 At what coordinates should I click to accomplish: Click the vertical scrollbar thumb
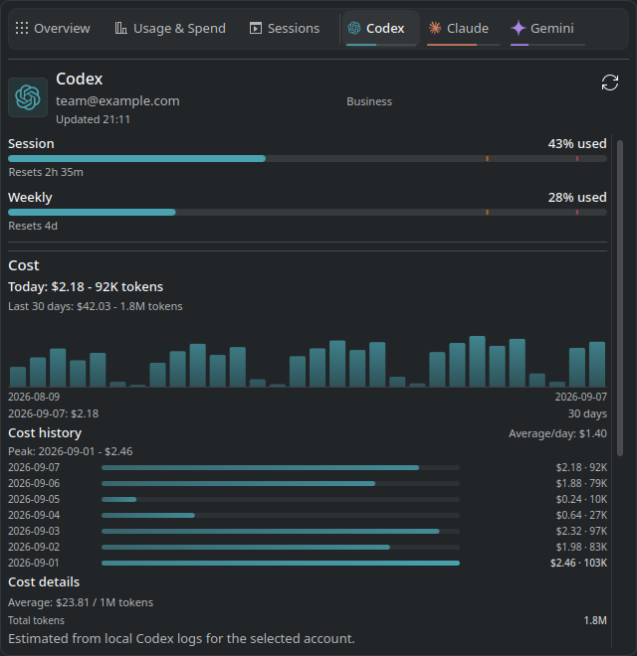point(620,298)
